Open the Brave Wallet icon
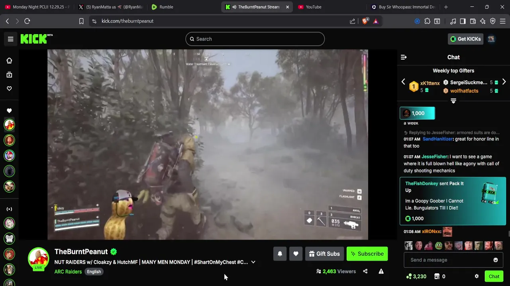Image resolution: width=510 pixels, height=286 pixels. (x=473, y=21)
